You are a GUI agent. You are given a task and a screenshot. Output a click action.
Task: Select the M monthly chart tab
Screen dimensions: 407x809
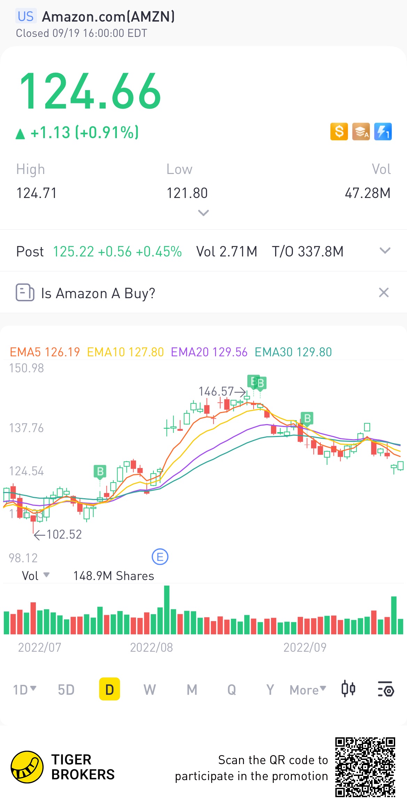point(192,690)
